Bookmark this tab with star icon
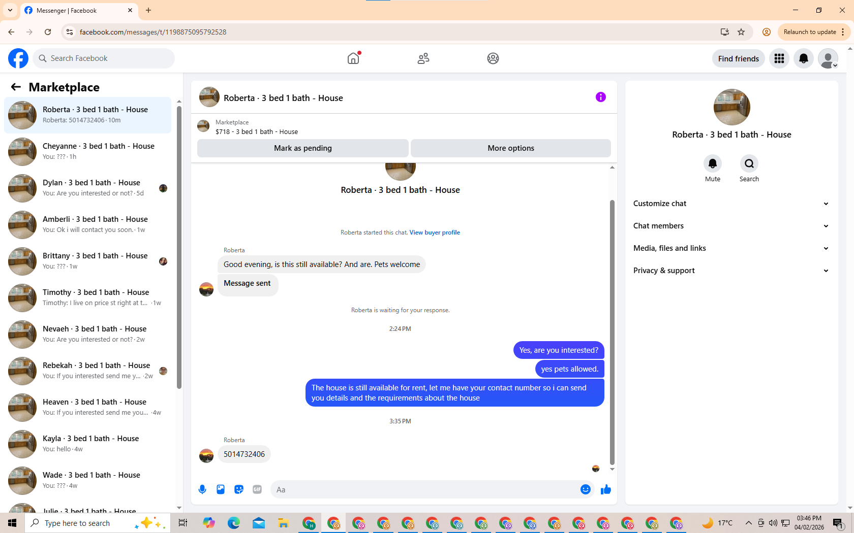854x533 pixels. point(741,32)
